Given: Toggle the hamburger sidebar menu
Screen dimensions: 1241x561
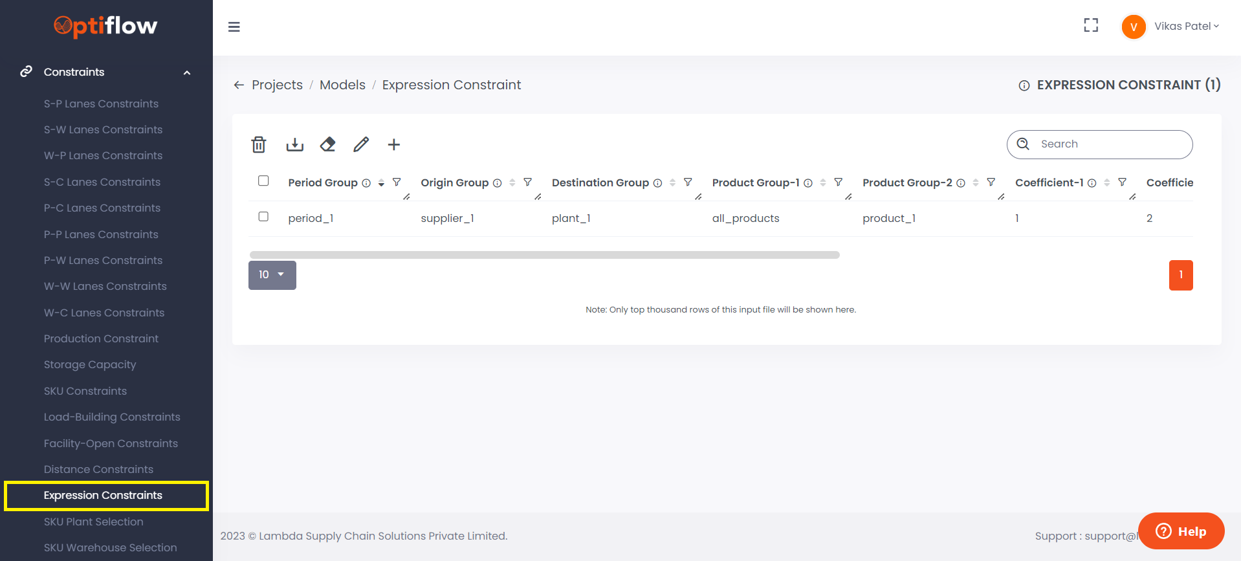Looking at the screenshot, I should click(x=234, y=27).
